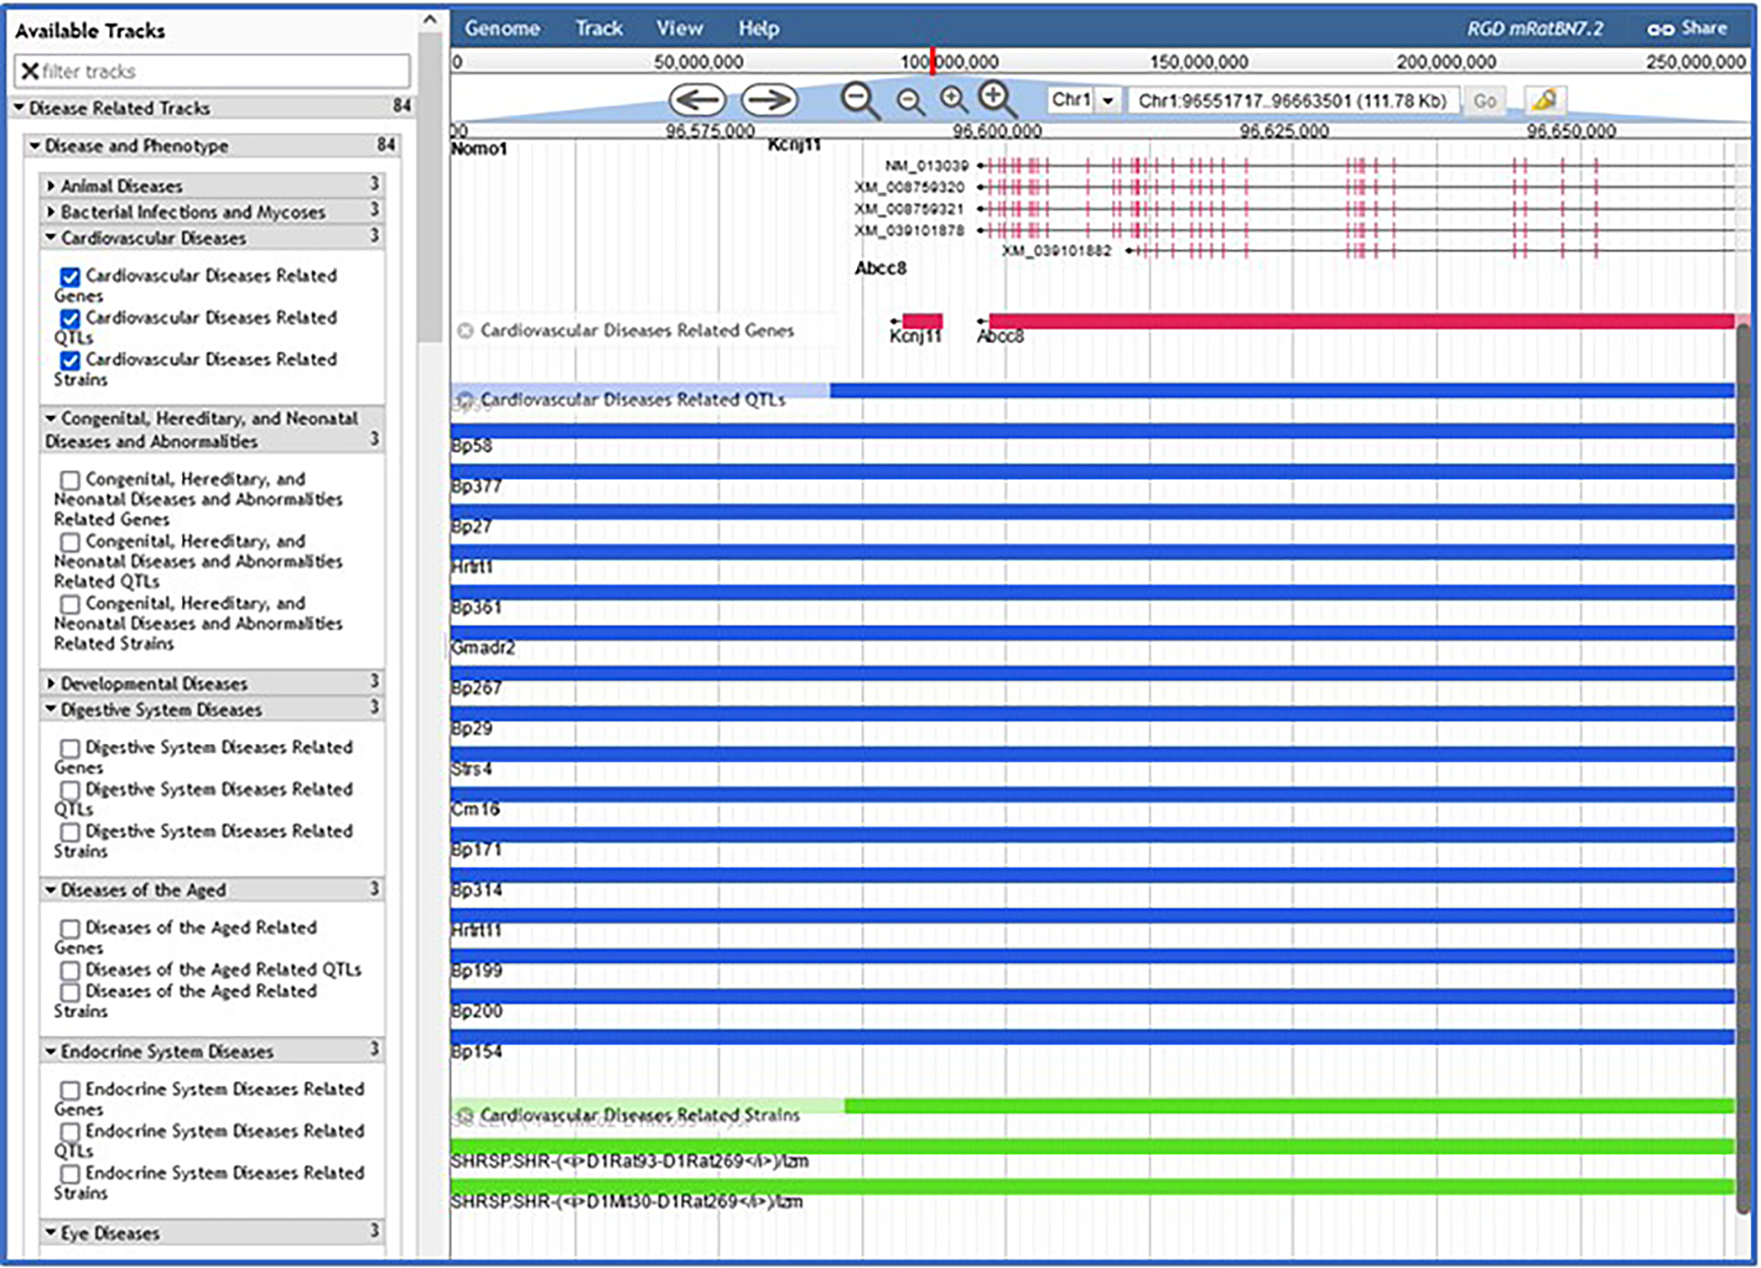Clear the filter tracks X icon

[29, 71]
